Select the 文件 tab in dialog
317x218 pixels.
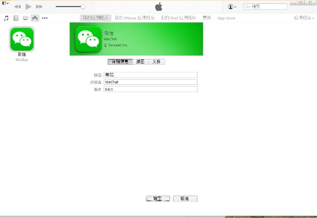tap(157, 62)
